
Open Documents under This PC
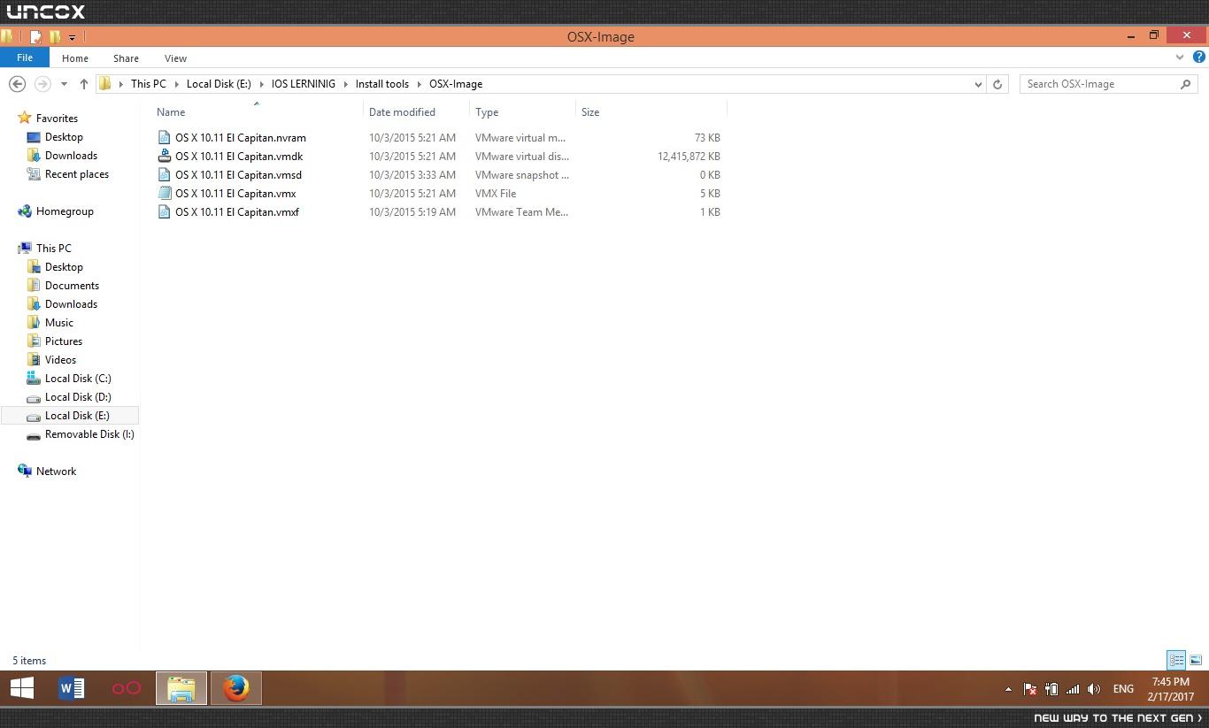click(72, 286)
